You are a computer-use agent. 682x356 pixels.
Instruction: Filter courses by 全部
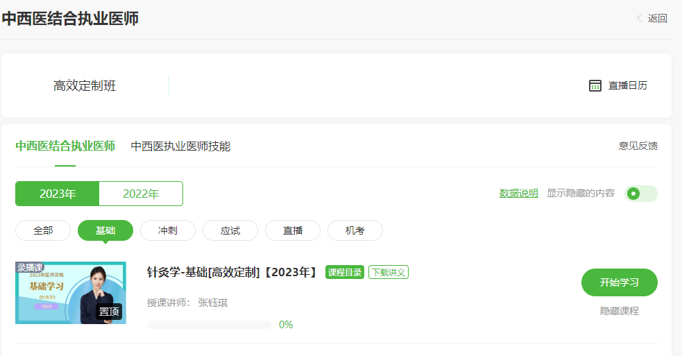[43, 230]
